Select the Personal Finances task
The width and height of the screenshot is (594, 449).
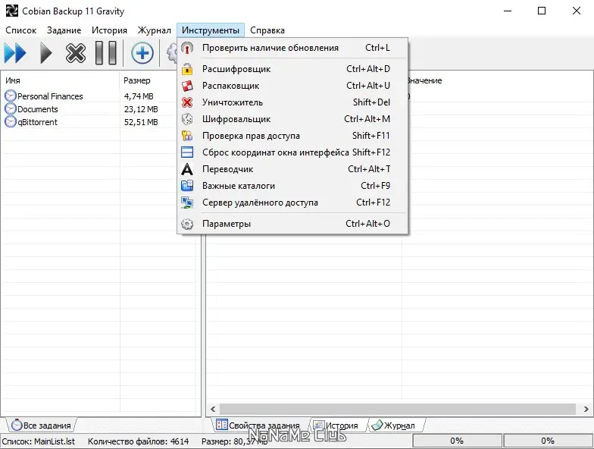(x=50, y=96)
